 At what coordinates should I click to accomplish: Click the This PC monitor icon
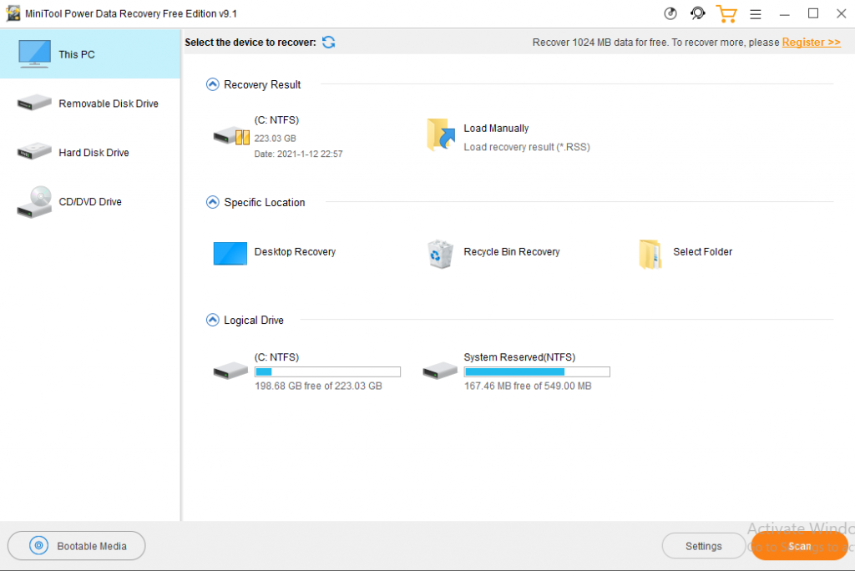point(34,53)
